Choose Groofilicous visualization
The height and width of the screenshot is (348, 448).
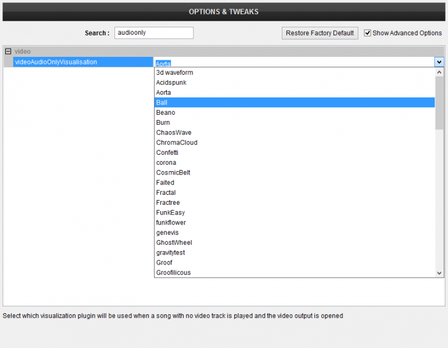click(295, 272)
